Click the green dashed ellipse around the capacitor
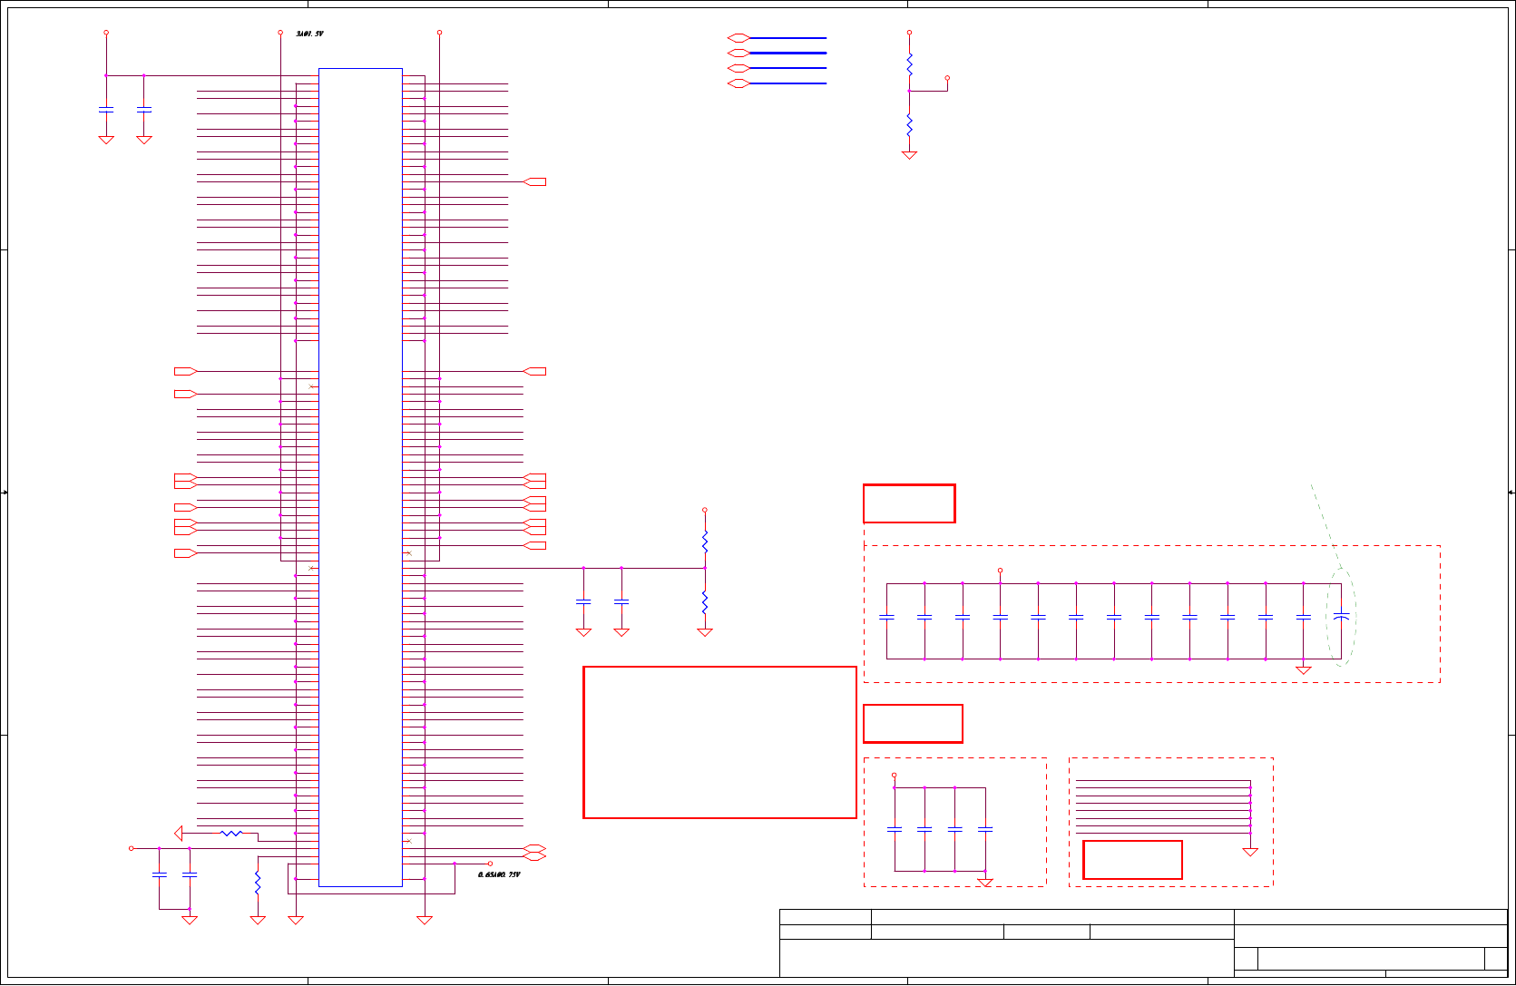This screenshot has height=986, width=1516. 1341,617
